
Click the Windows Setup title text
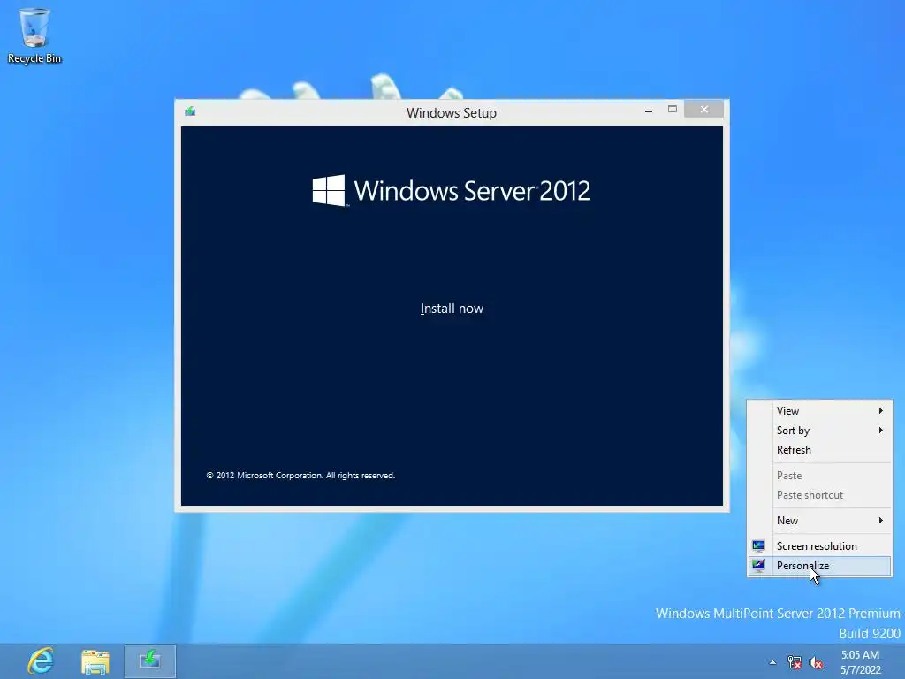coord(452,112)
